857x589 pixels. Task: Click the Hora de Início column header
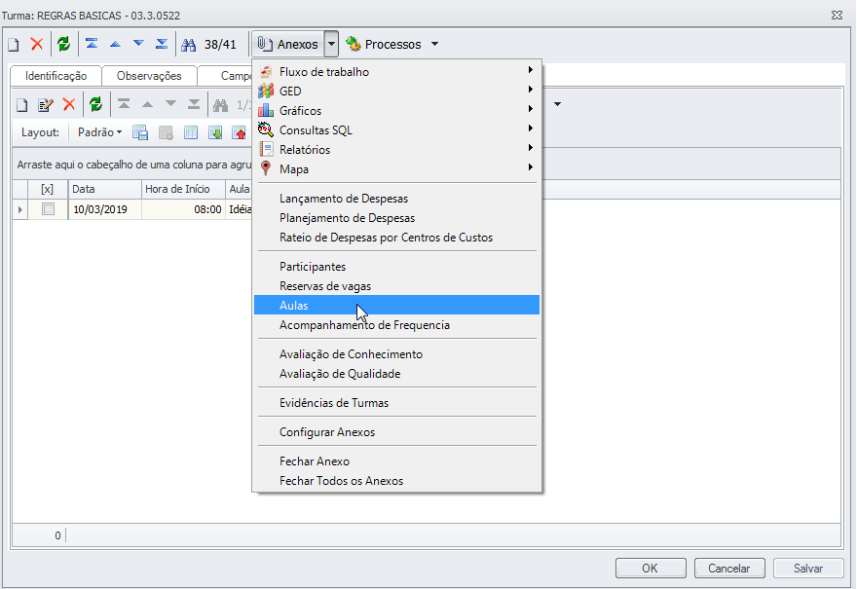184,189
